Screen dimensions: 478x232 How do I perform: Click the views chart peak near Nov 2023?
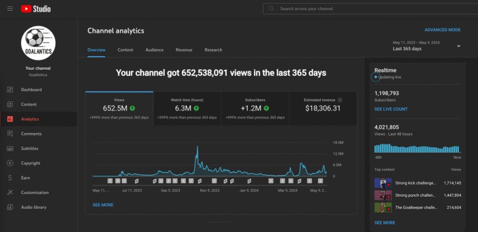(197, 147)
